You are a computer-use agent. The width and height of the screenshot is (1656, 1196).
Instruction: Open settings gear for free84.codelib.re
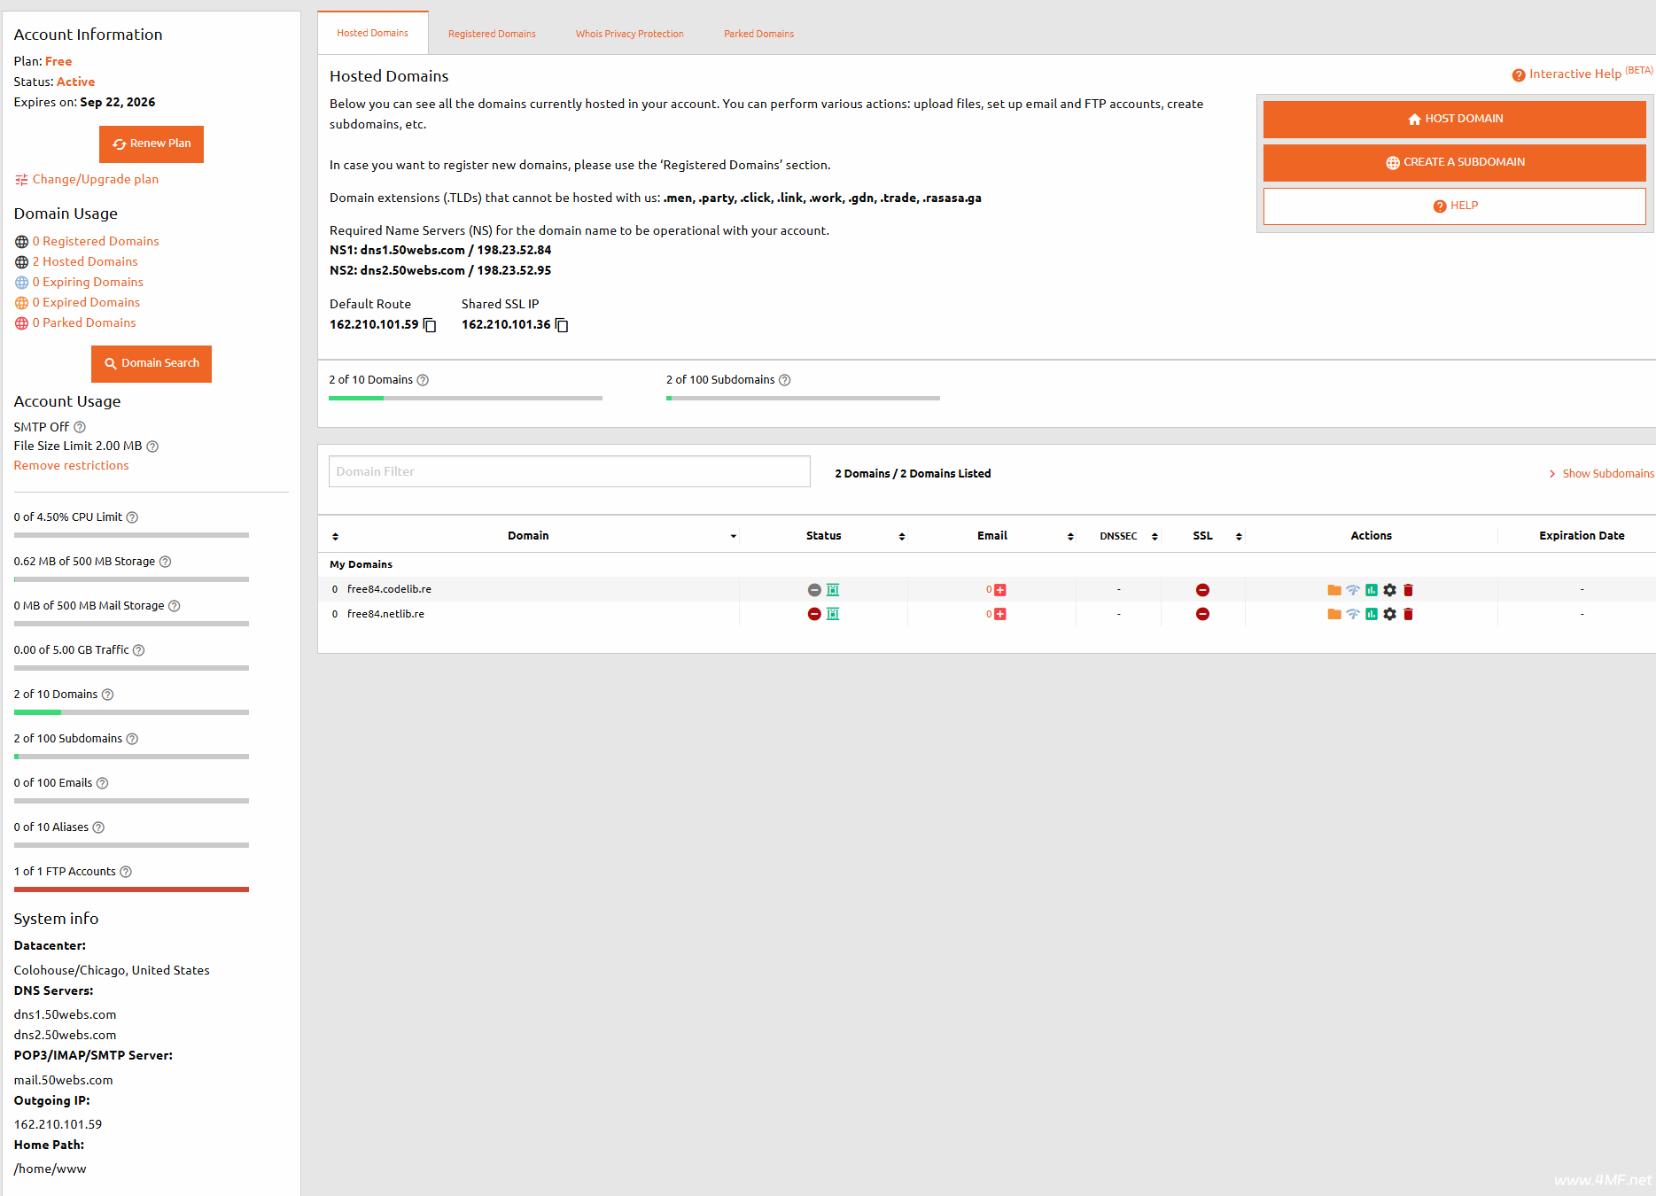1389,590
